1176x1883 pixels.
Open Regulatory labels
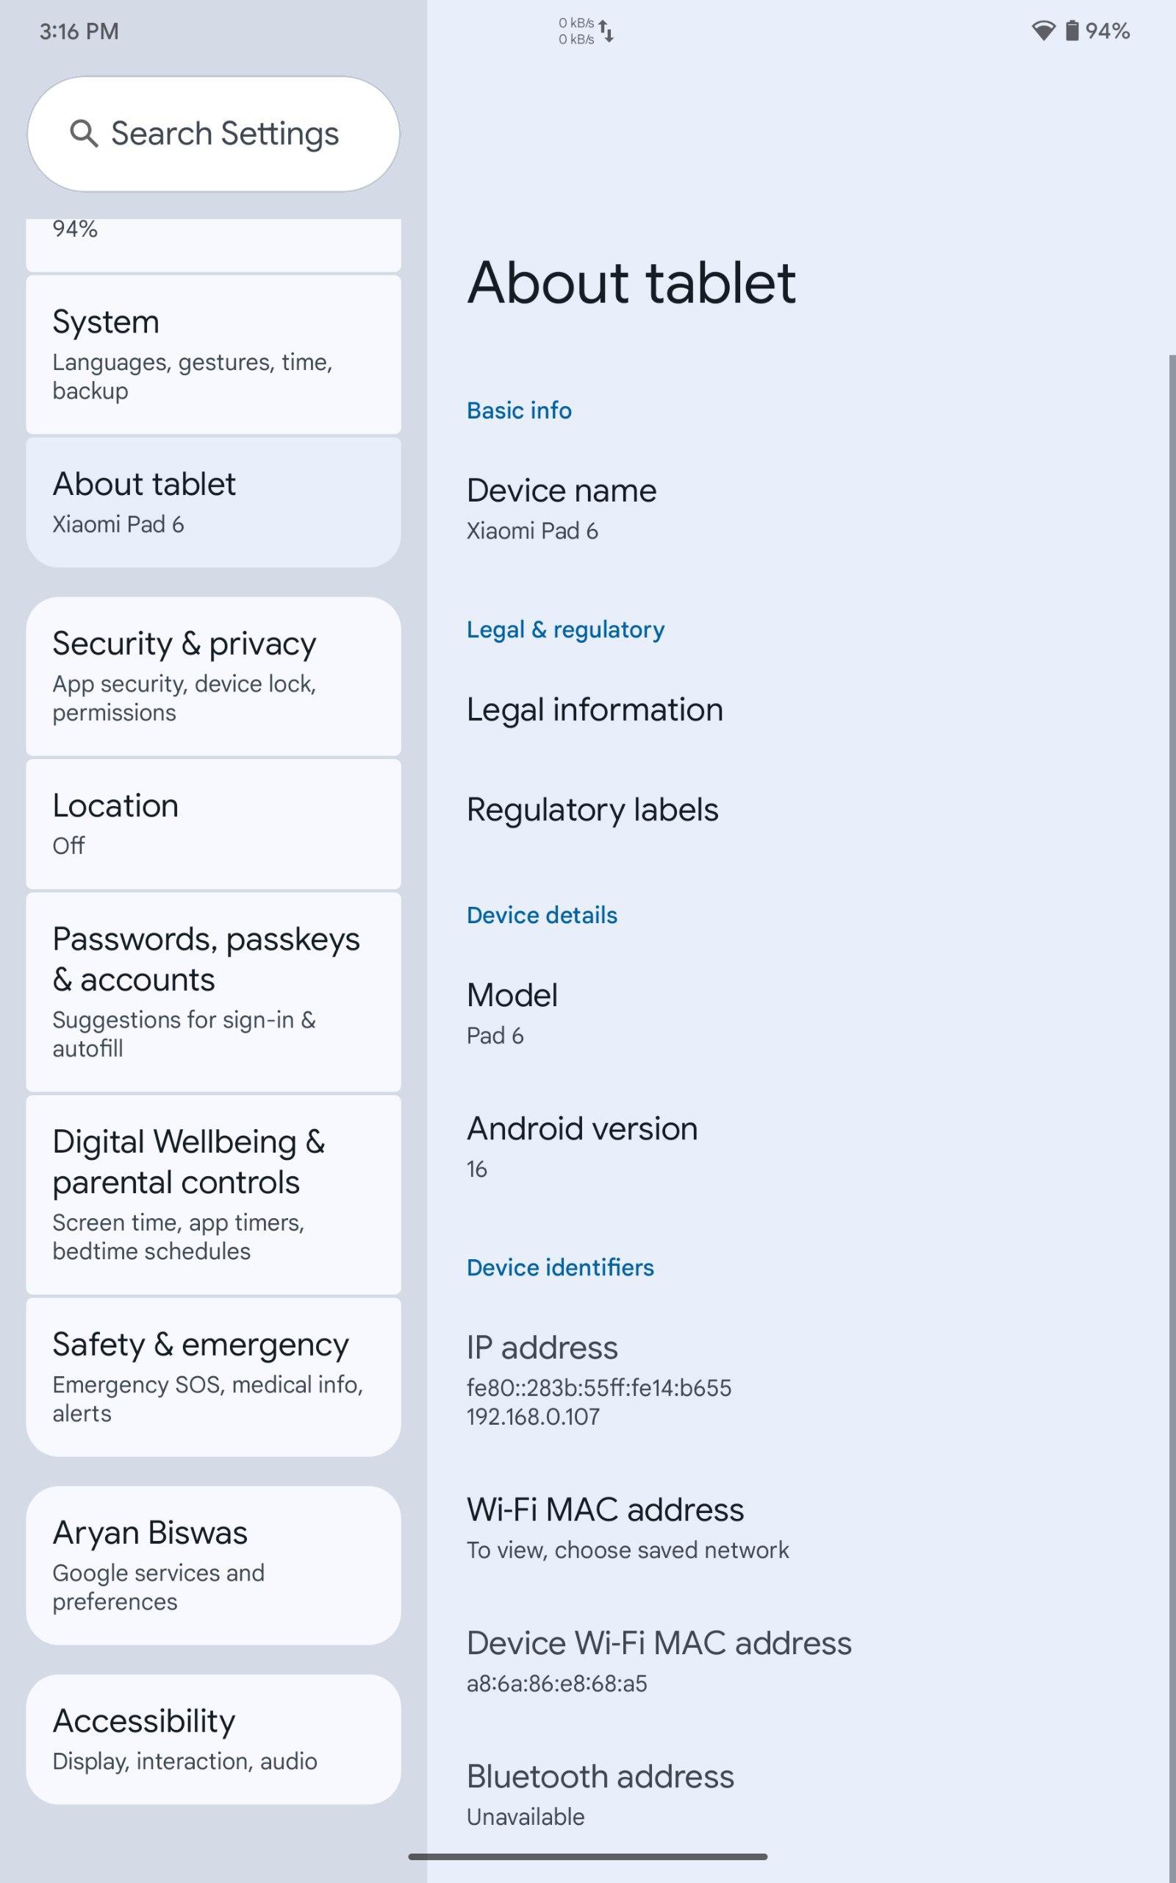pyautogui.click(x=592, y=809)
